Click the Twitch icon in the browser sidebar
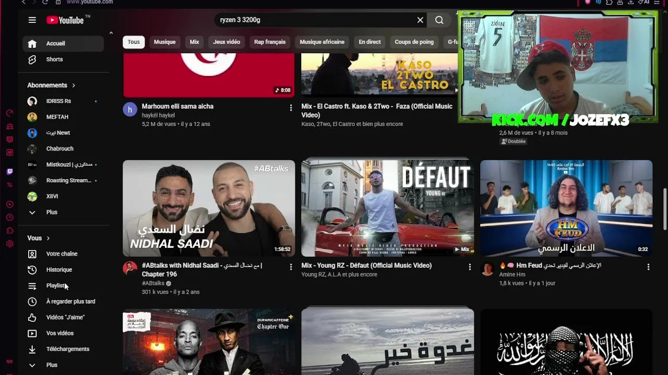 point(9,172)
